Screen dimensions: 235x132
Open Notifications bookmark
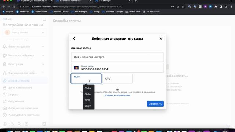pyautogui.click(x=39, y=12)
